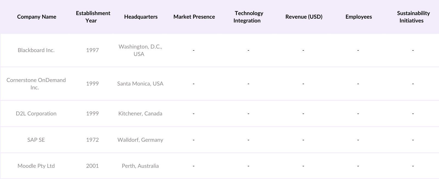Select the Headquarters column header
Viewport: 439px width, 179px height.
tap(141, 17)
